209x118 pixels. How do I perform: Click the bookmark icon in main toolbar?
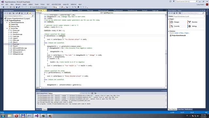coord(78,7)
